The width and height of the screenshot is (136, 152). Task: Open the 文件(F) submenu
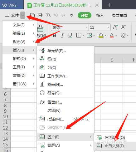20,25
